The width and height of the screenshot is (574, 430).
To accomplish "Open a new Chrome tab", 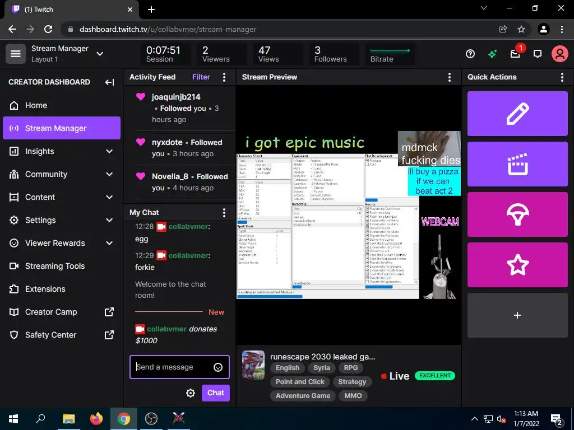I will click(x=151, y=10).
